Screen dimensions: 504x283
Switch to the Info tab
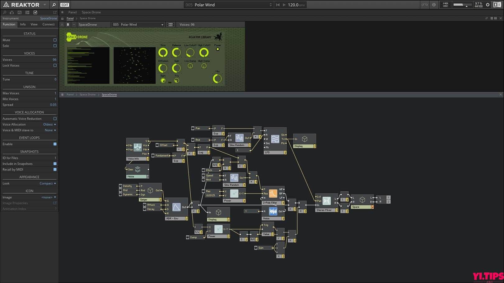tap(23, 24)
